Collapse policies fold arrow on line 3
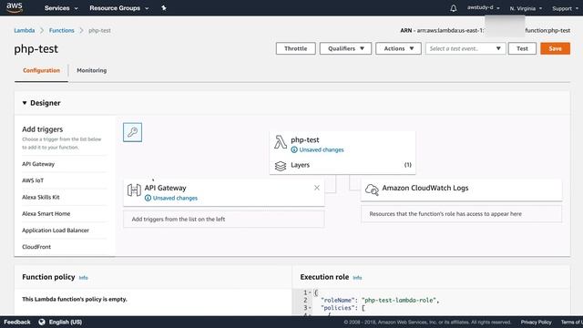Screen dimensions: 583x328 pos(310,308)
